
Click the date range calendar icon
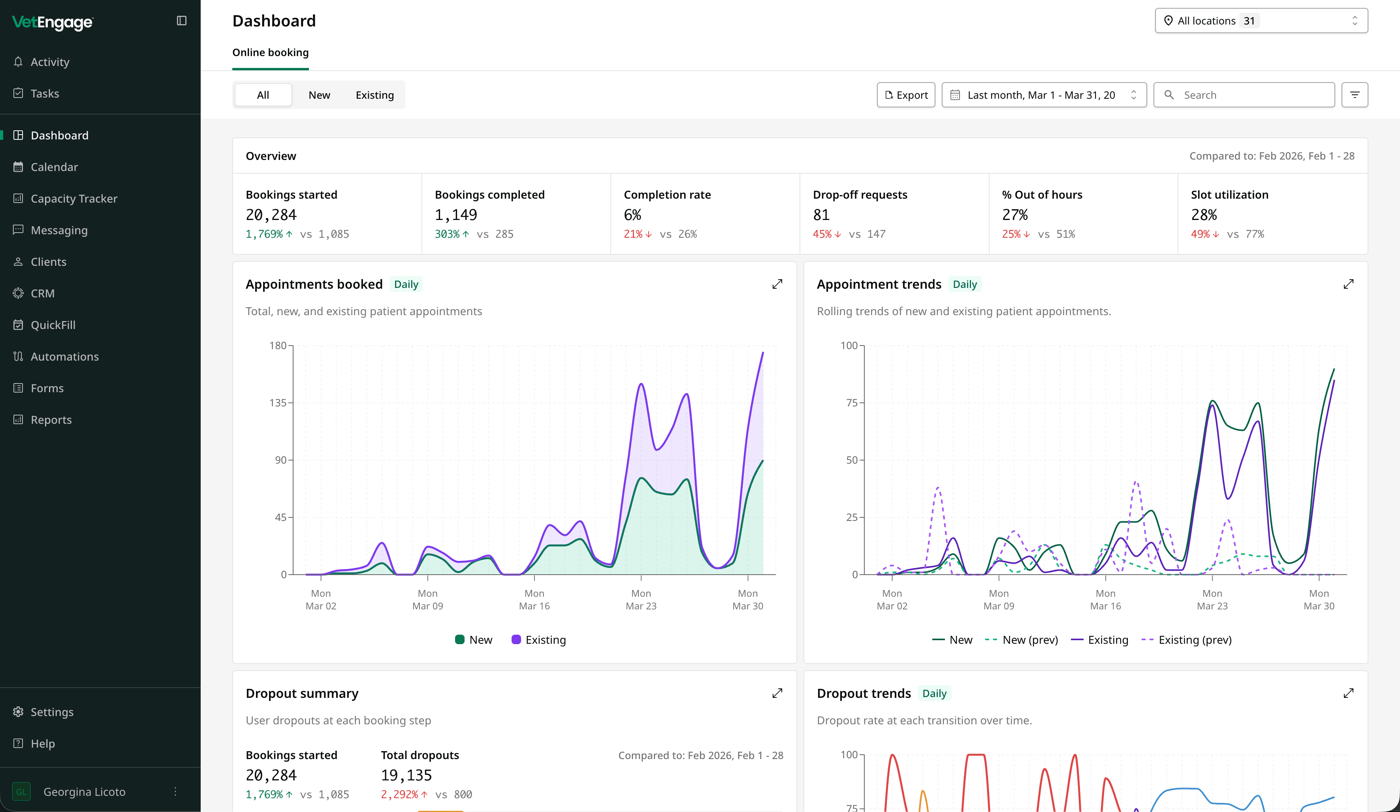[955, 95]
